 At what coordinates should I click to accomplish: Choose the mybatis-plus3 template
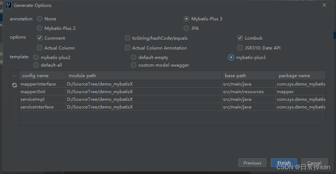tap(231, 58)
